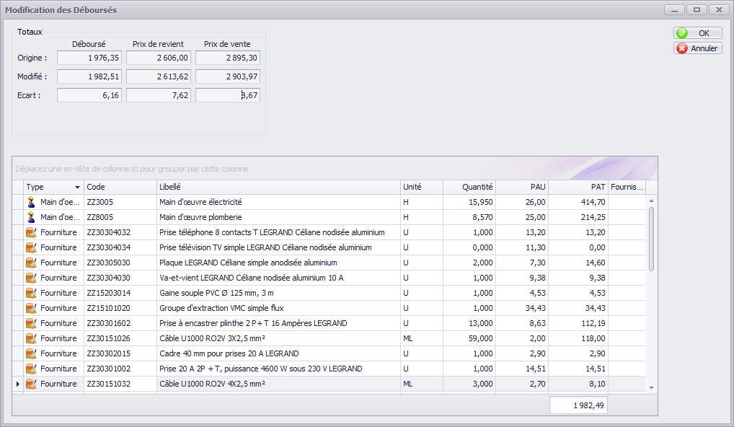The height and width of the screenshot is (427, 734).
Task: Click supply icon of Groupe d'extraction VMC row
Action: click(x=31, y=308)
